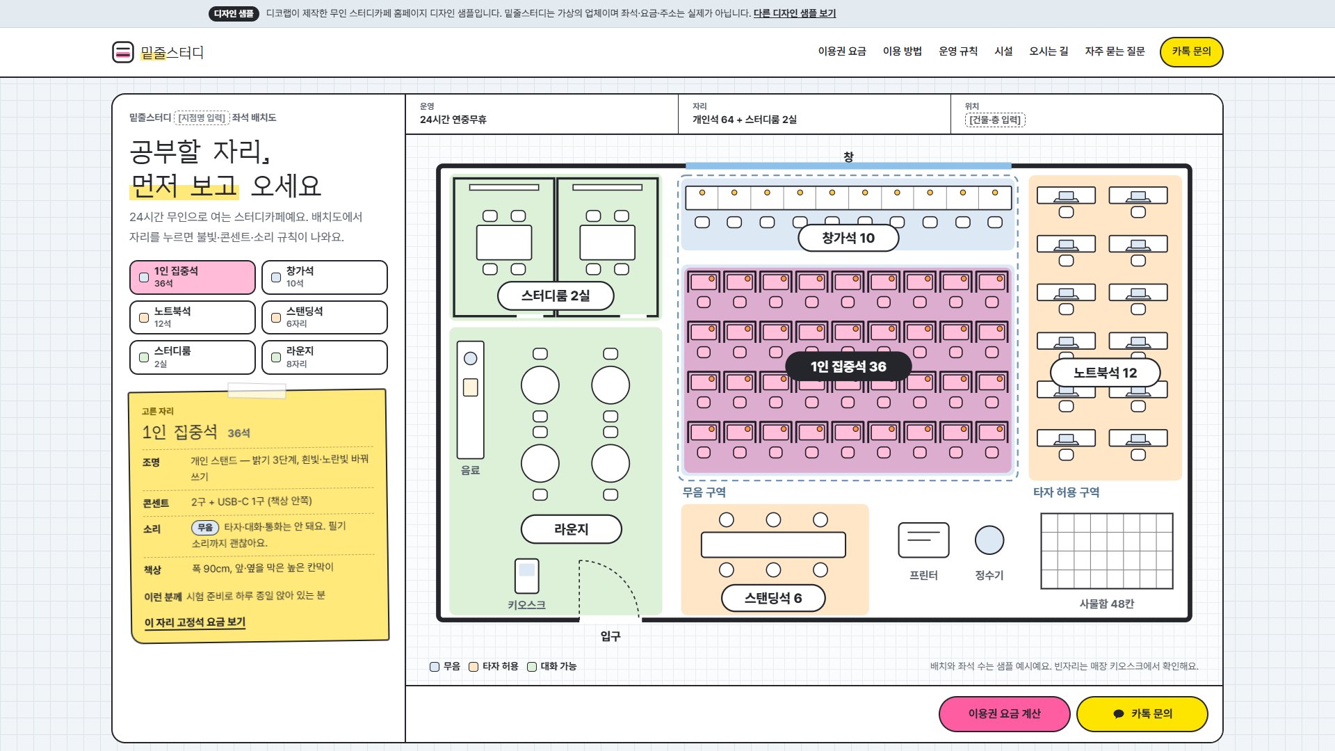Navigate to 오시는 길
Screen dimensions: 1335x751
tap(1049, 51)
